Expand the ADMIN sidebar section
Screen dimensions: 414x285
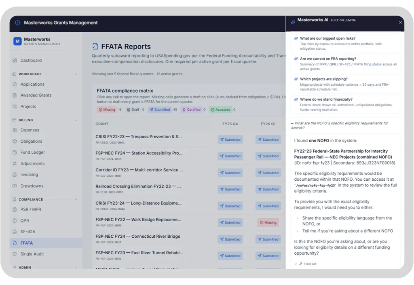[x=76, y=267]
